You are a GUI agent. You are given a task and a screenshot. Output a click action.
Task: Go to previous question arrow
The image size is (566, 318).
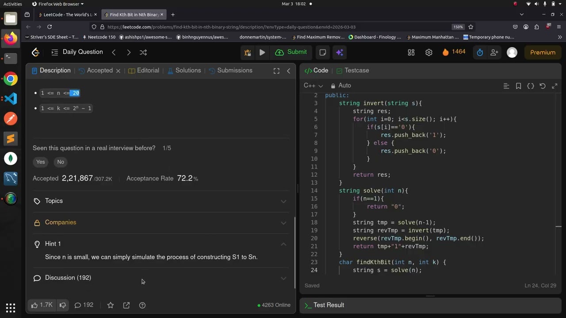114,52
